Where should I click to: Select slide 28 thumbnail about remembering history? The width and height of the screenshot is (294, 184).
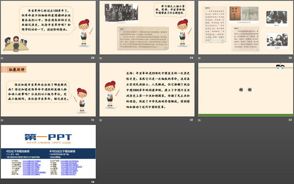(x=48, y=28)
